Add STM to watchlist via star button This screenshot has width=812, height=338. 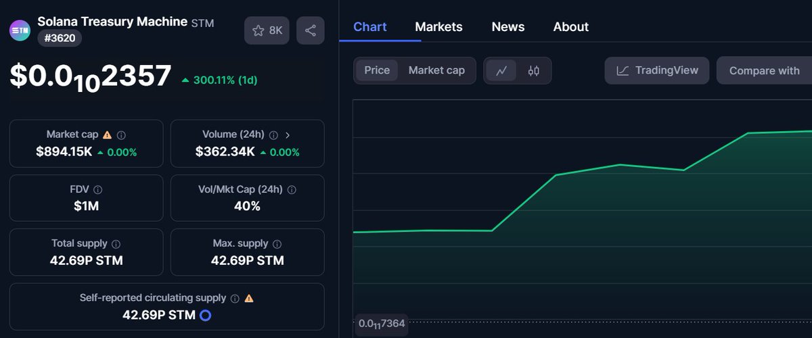click(x=267, y=30)
